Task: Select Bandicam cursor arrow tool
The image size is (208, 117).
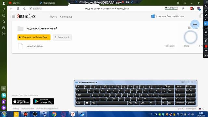Action: point(206,6)
